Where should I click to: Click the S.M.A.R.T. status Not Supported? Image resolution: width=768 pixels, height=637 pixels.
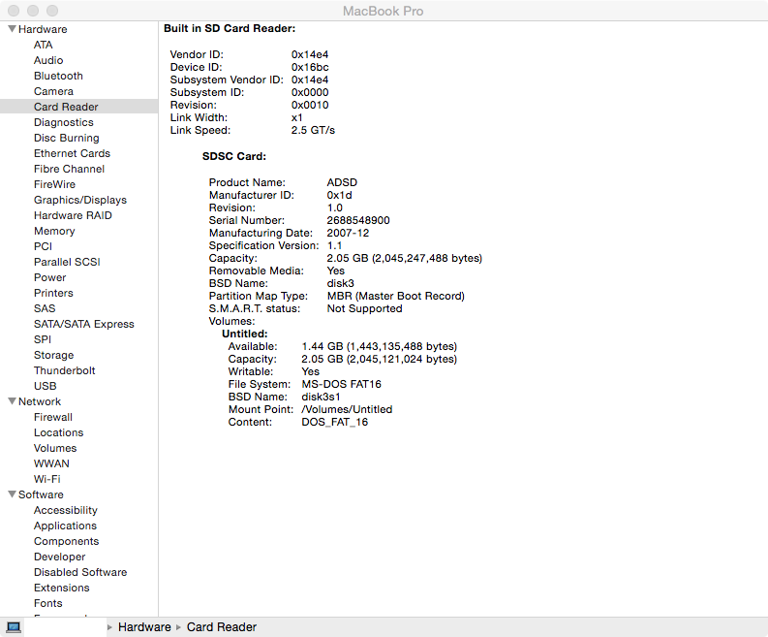[x=364, y=309]
